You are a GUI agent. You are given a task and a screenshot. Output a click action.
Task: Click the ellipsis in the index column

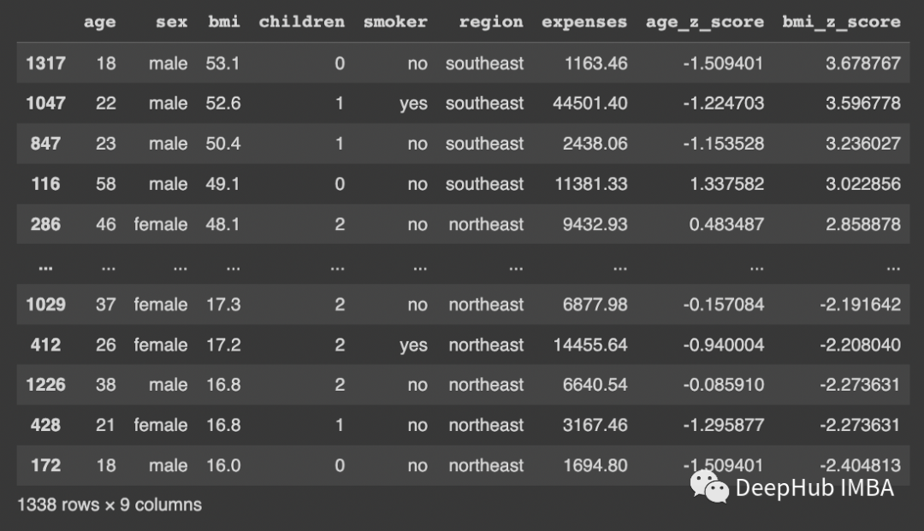tap(45, 266)
